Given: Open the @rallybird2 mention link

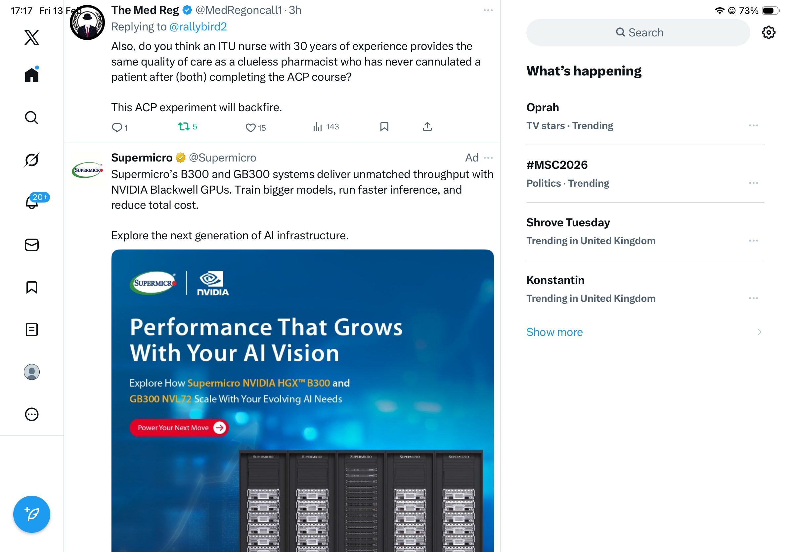Looking at the screenshot, I should [x=198, y=27].
